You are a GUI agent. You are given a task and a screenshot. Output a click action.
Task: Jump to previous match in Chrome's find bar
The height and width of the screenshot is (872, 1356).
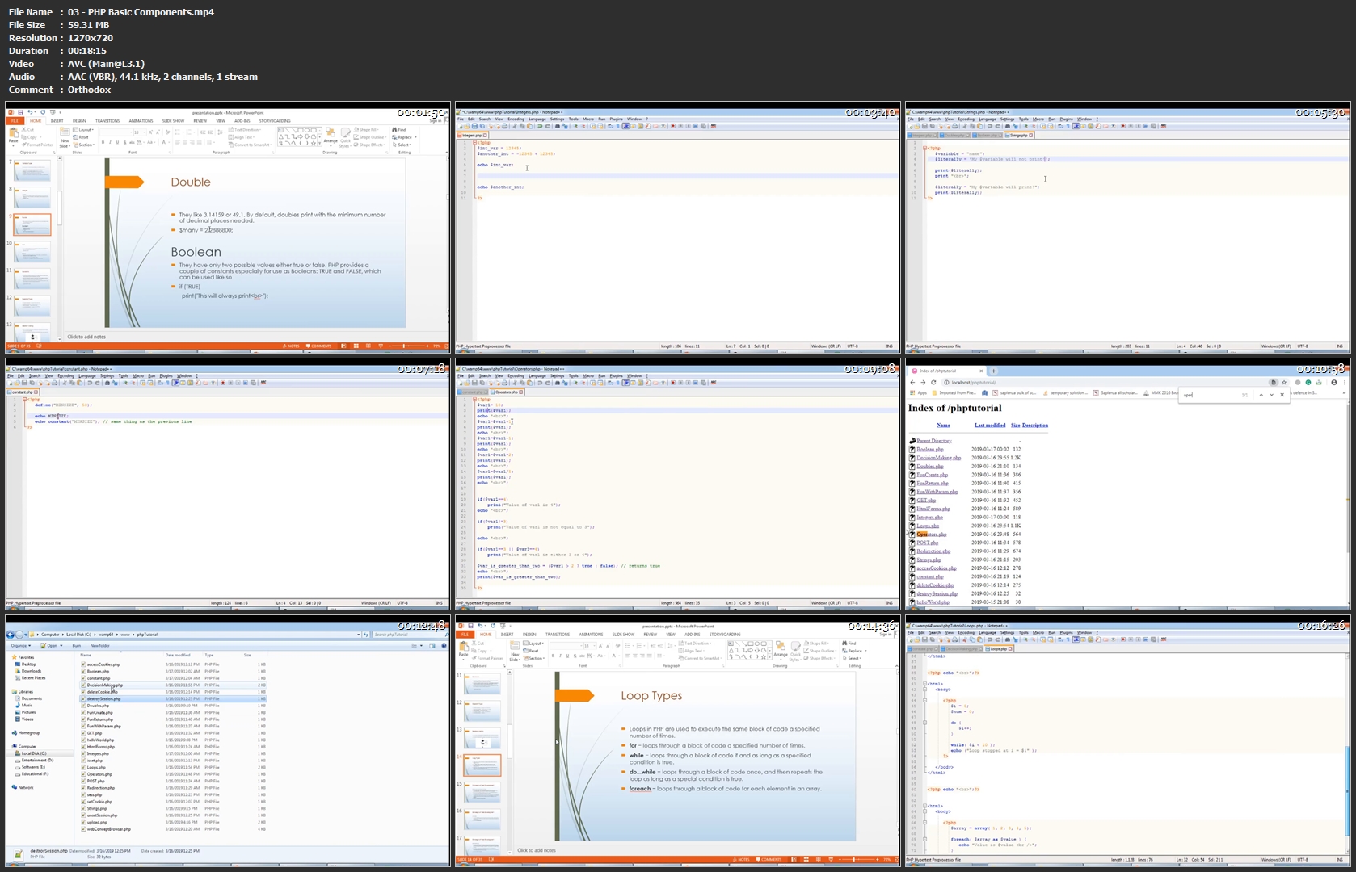tap(1261, 395)
